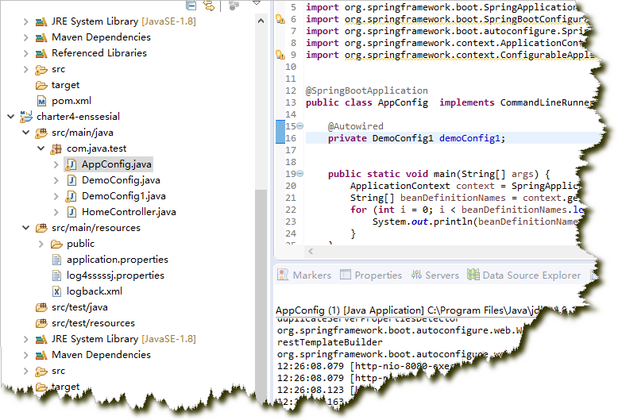This screenshot has height=420, width=618.
Task: Click the DemoConfig.java file icon
Action: 71,180
